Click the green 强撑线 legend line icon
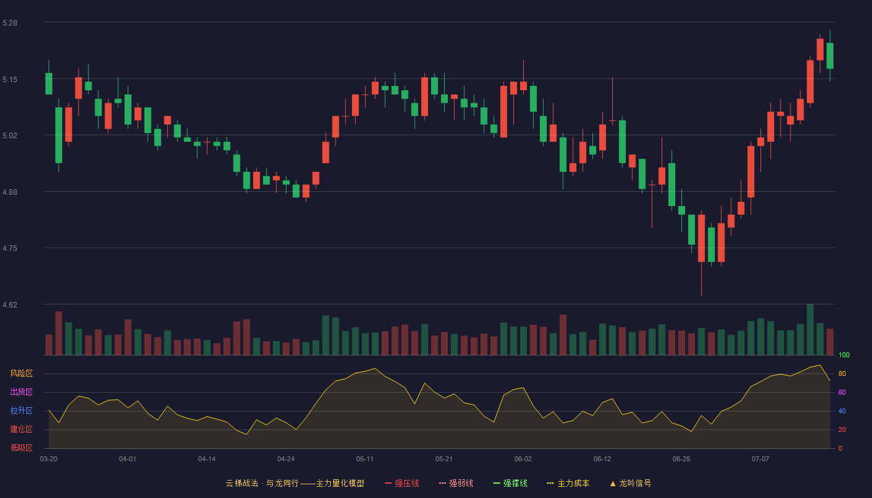The height and width of the screenshot is (498, 872). point(496,483)
